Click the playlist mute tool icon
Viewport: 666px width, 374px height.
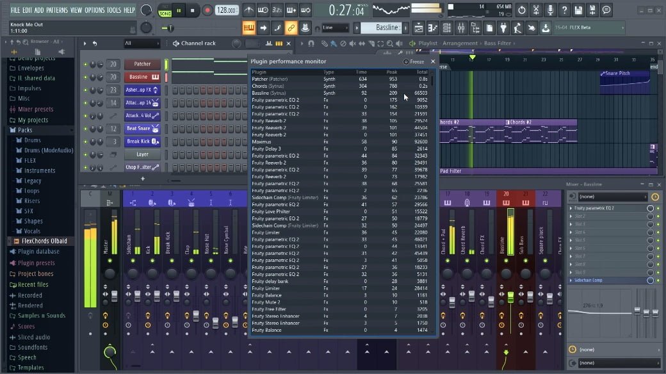coord(353,44)
